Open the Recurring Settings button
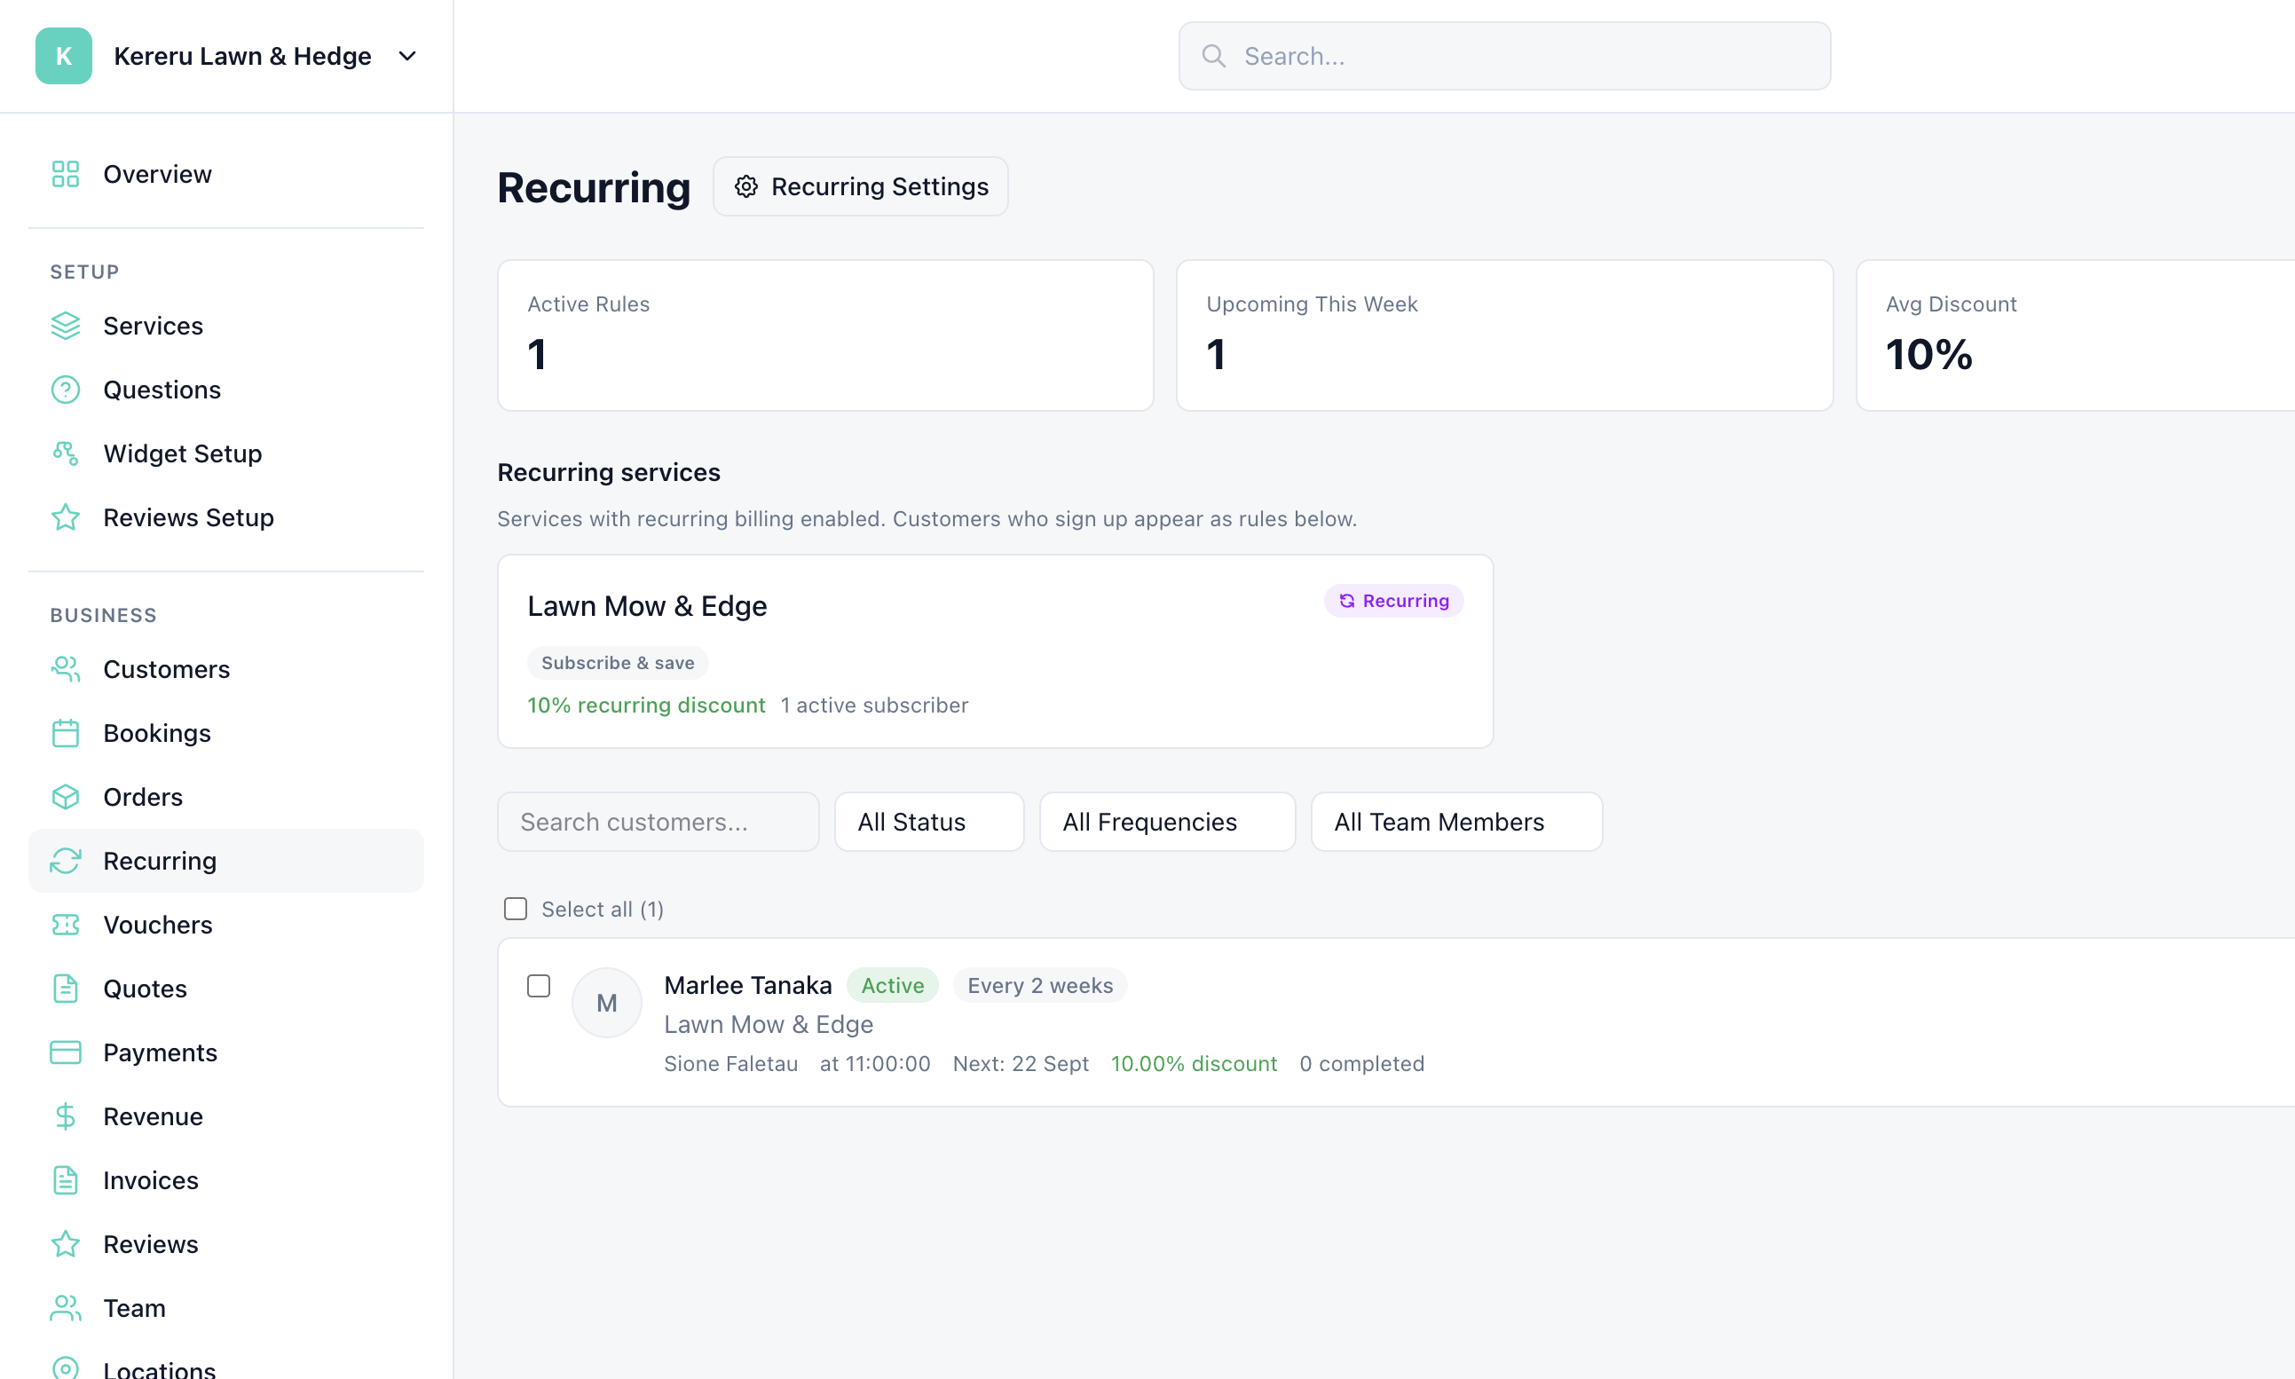This screenshot has width=2295, height=1379. pos(860,186)
